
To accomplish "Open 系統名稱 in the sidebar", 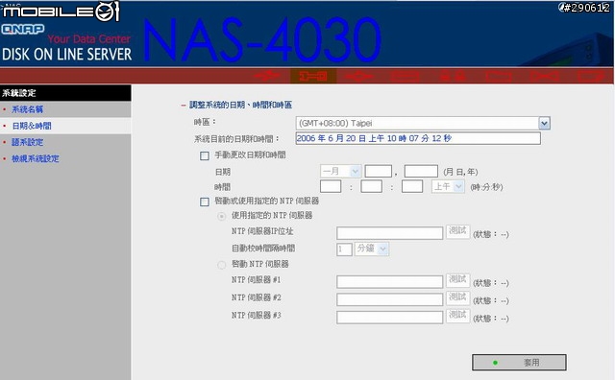I will tap(27, 109).
